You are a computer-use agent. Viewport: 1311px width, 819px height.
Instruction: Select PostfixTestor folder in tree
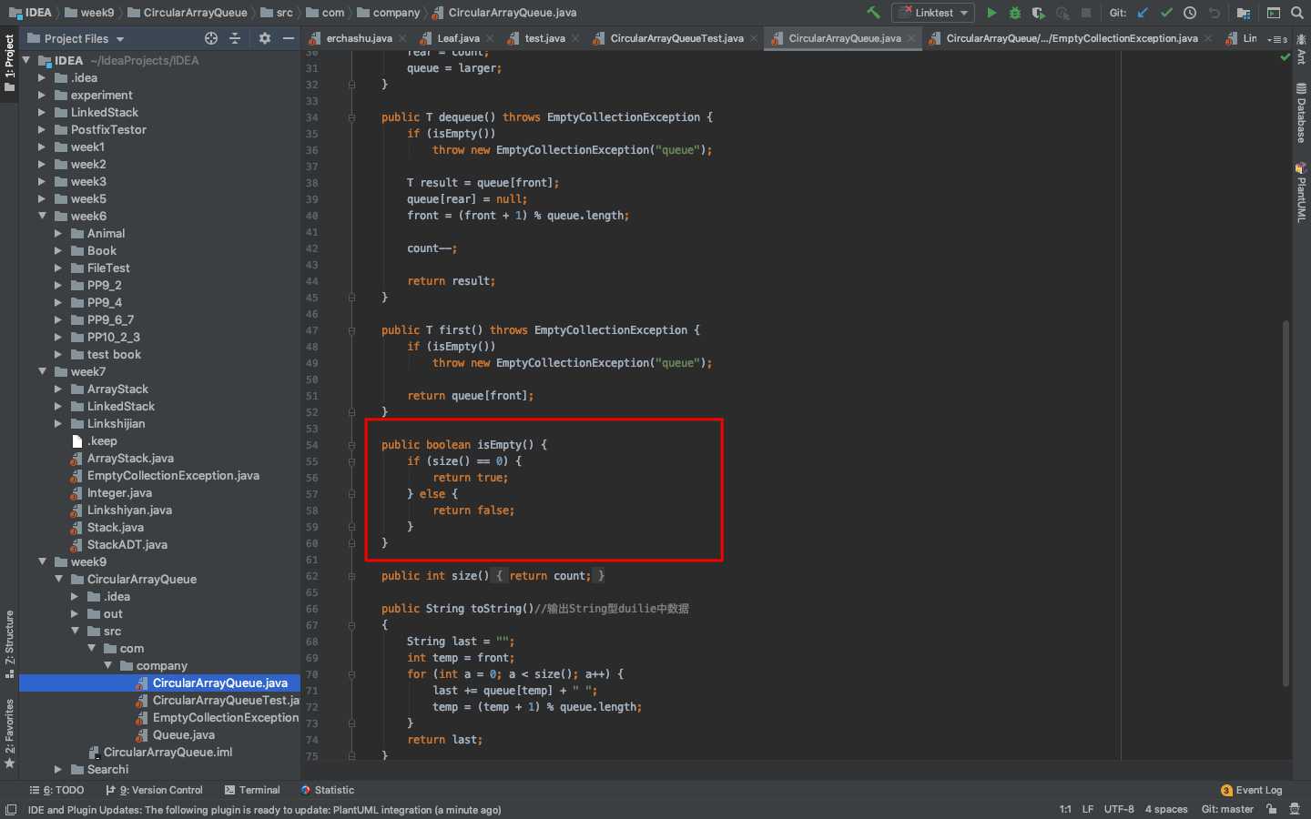point(108,130)
